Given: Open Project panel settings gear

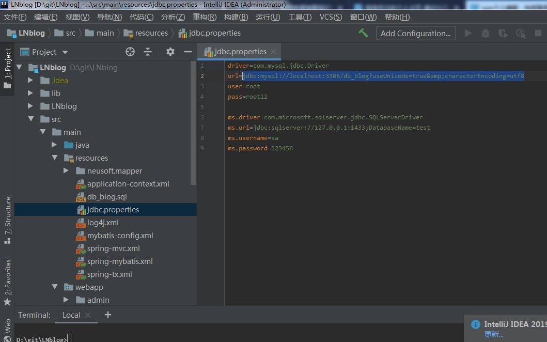Looking at the screenshot, I should click(170, 52).
